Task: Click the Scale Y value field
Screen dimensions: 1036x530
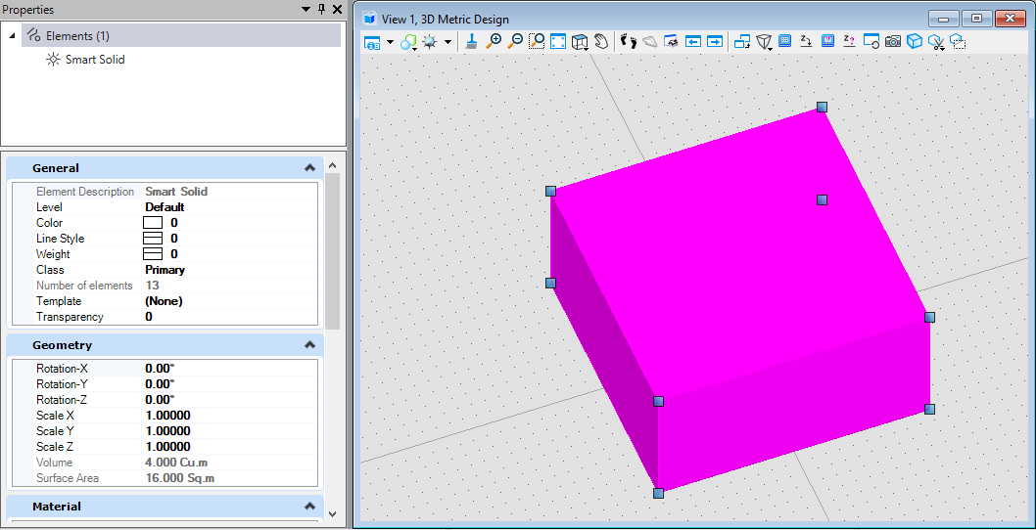Action: pyautogui.click(x=230, y=431)
